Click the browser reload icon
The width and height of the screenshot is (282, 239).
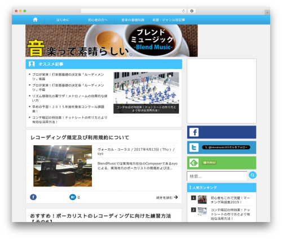tap(183, 11)
